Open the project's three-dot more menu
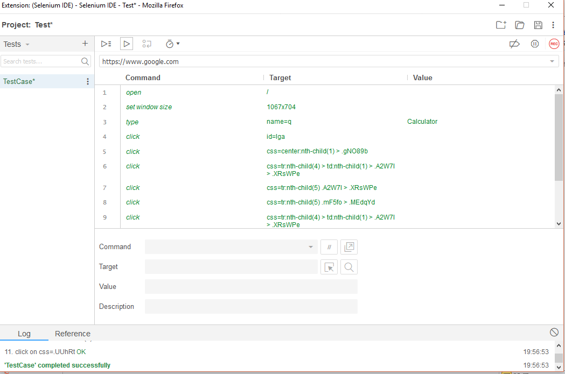The image size is (565, 374). (x=553, y=25)
